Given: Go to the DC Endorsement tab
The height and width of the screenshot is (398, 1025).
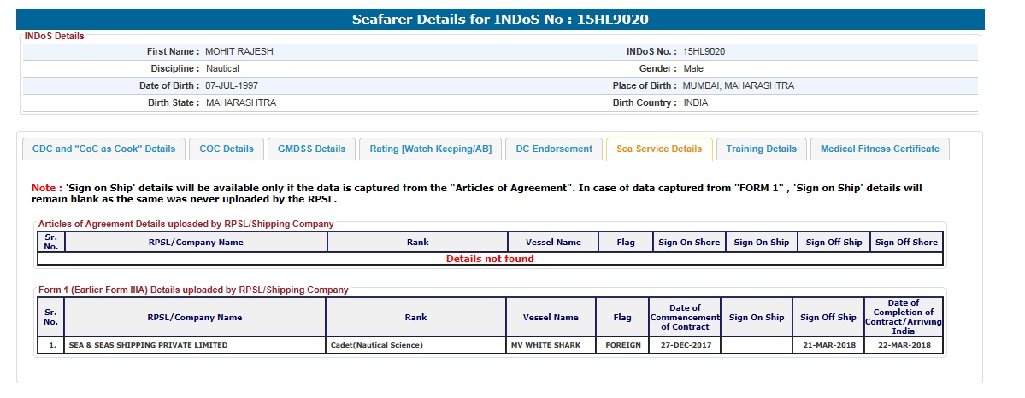Looking at the screenshot, I should tap(554, 149).
